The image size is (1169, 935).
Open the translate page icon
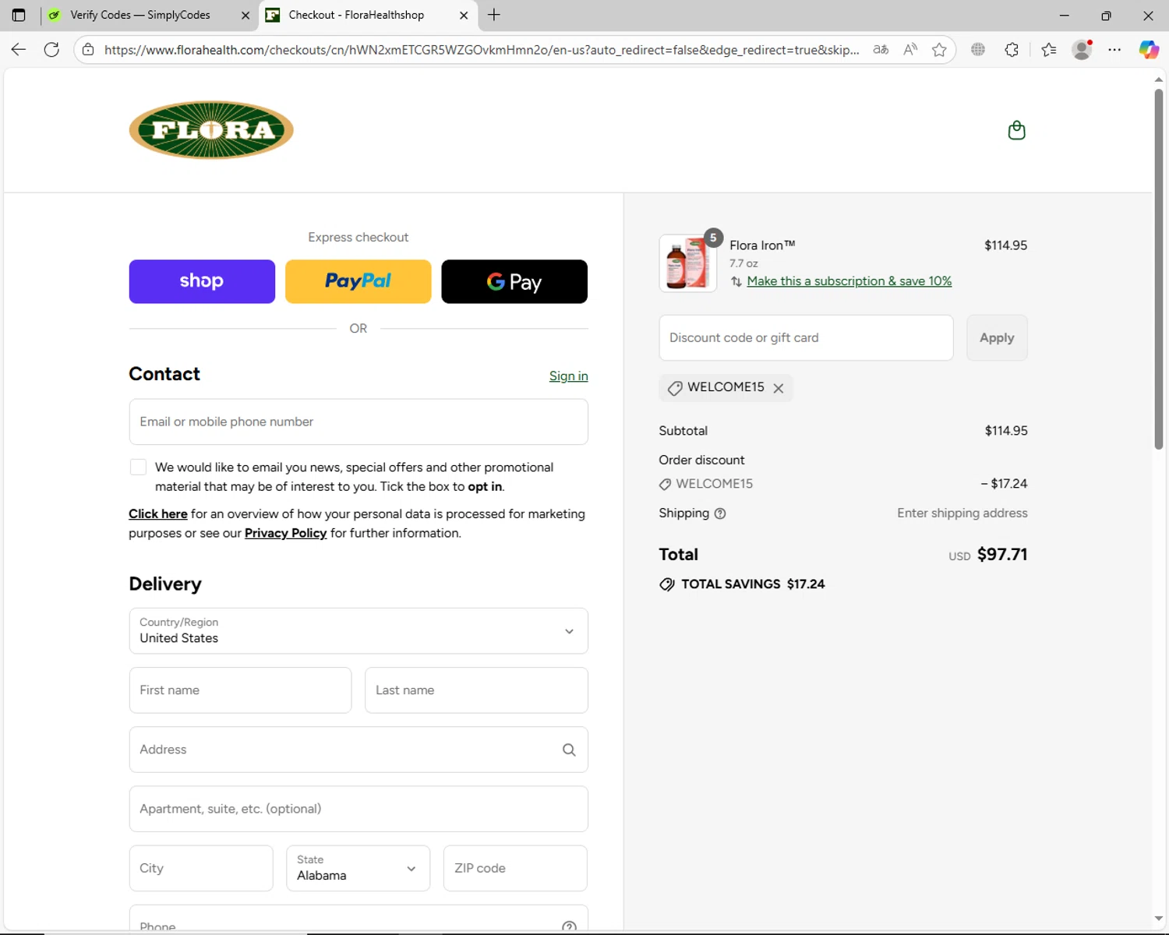pyautogui.click(x=881, y=50)
